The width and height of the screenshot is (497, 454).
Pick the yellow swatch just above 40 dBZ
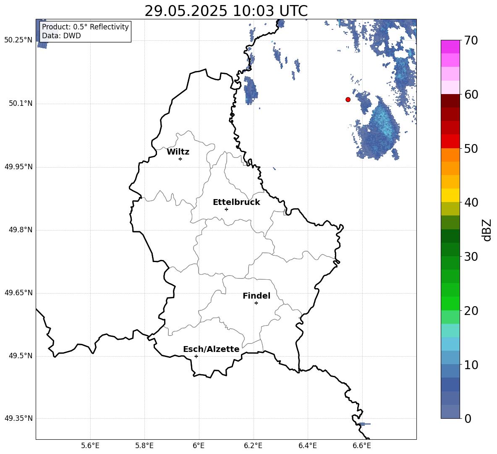[450, 196]
